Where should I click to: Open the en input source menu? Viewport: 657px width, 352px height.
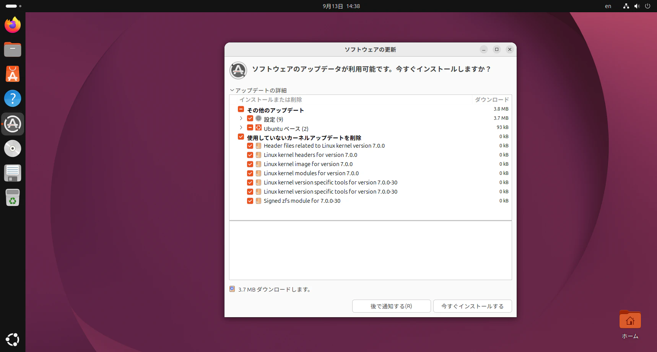(x=608, y=6)
